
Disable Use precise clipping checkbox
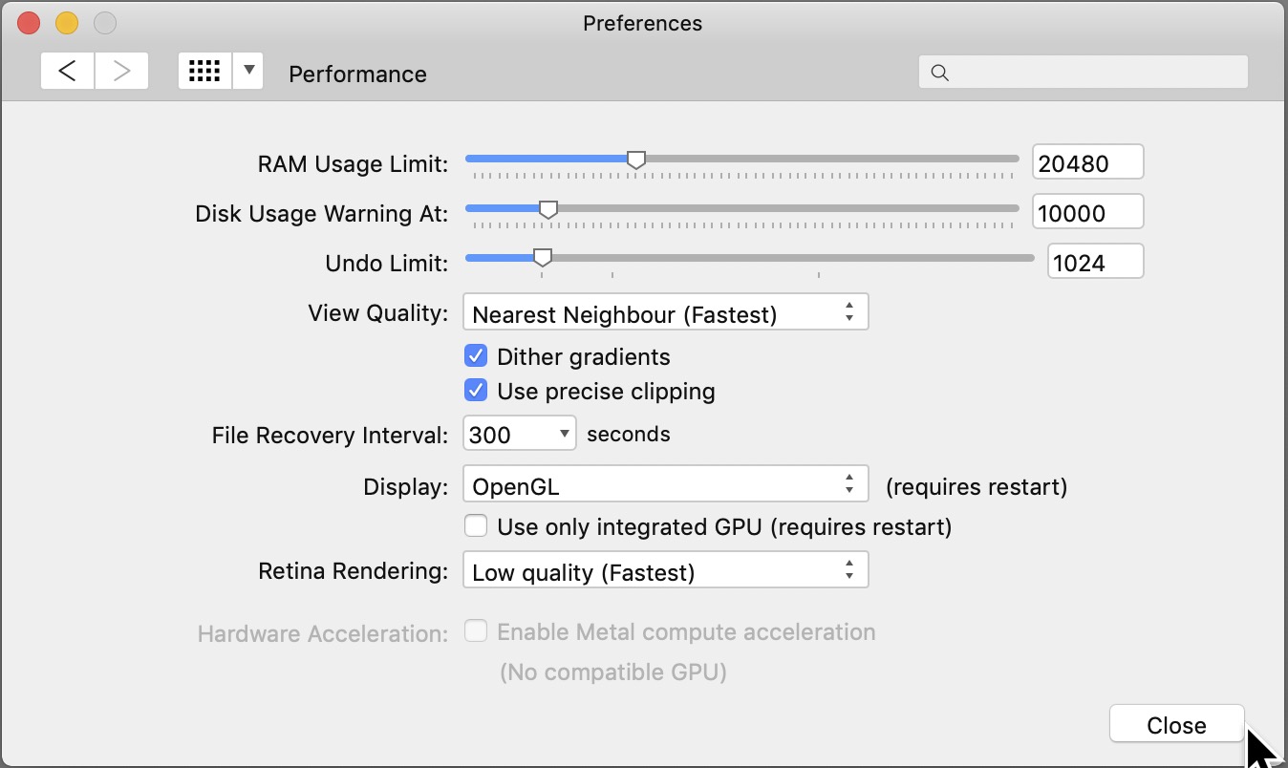[x=476, y=391]
